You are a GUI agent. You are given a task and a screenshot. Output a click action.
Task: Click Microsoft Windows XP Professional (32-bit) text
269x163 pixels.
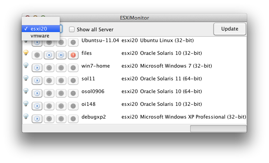click(x=193, y=117)
